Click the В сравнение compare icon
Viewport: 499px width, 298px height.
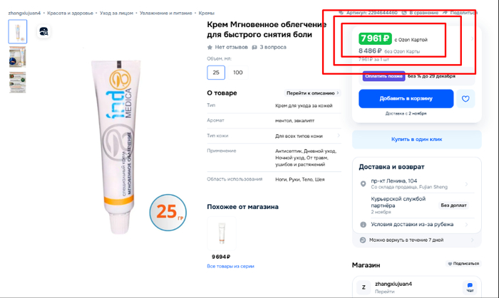coord(405,13)
